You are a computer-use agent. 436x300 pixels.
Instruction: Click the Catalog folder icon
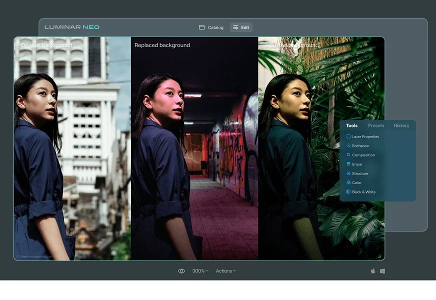[x=202, y=27]
